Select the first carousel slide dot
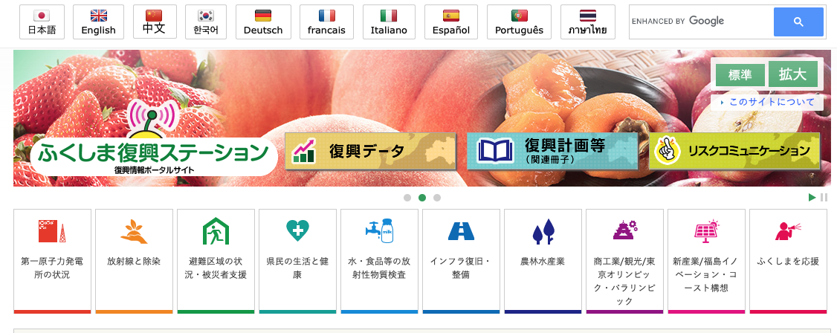Viewport: 837px width, 333px height. (407, 198)
